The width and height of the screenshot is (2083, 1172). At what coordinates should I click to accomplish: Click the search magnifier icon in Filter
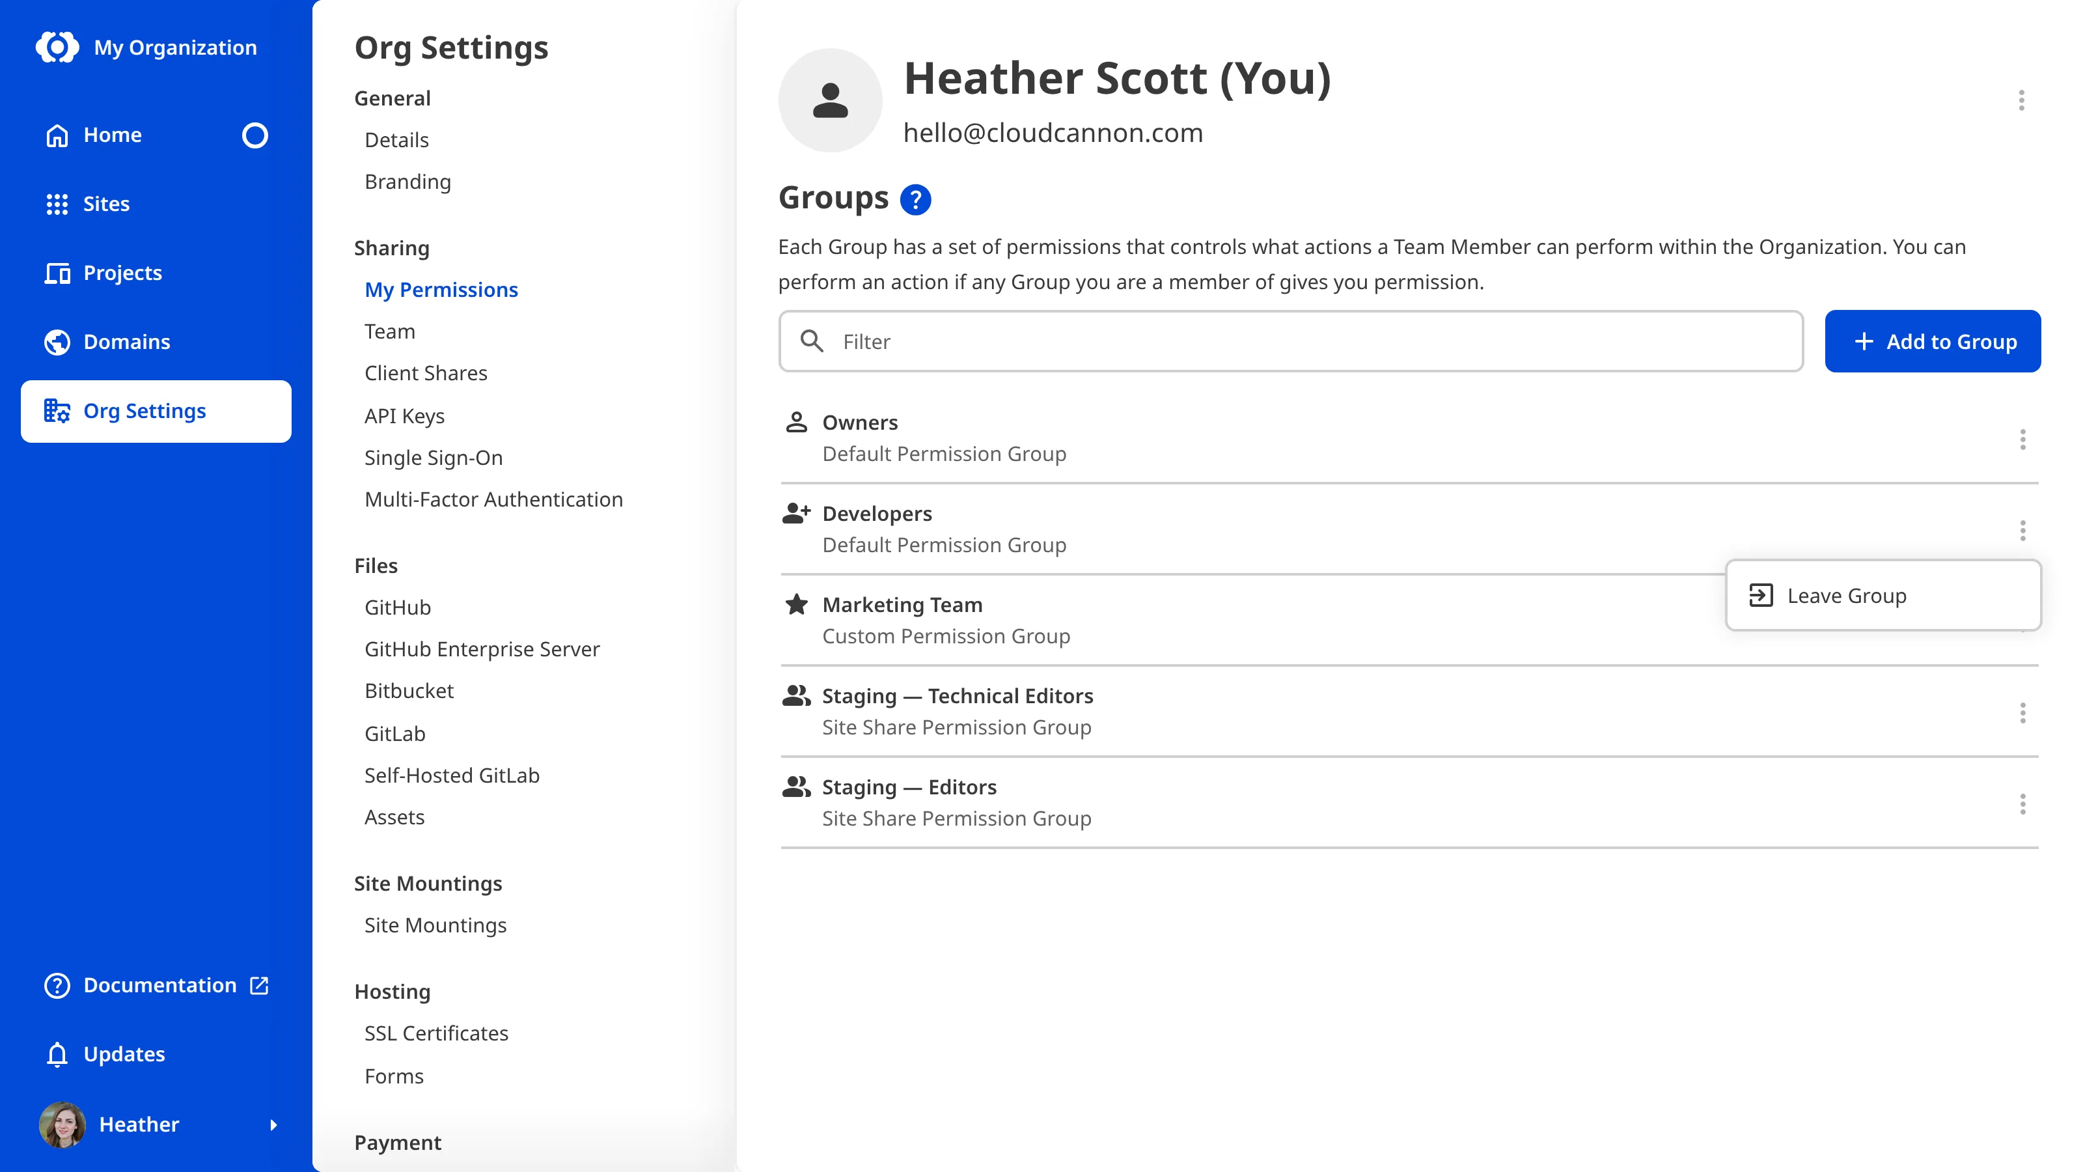[811, 341]
